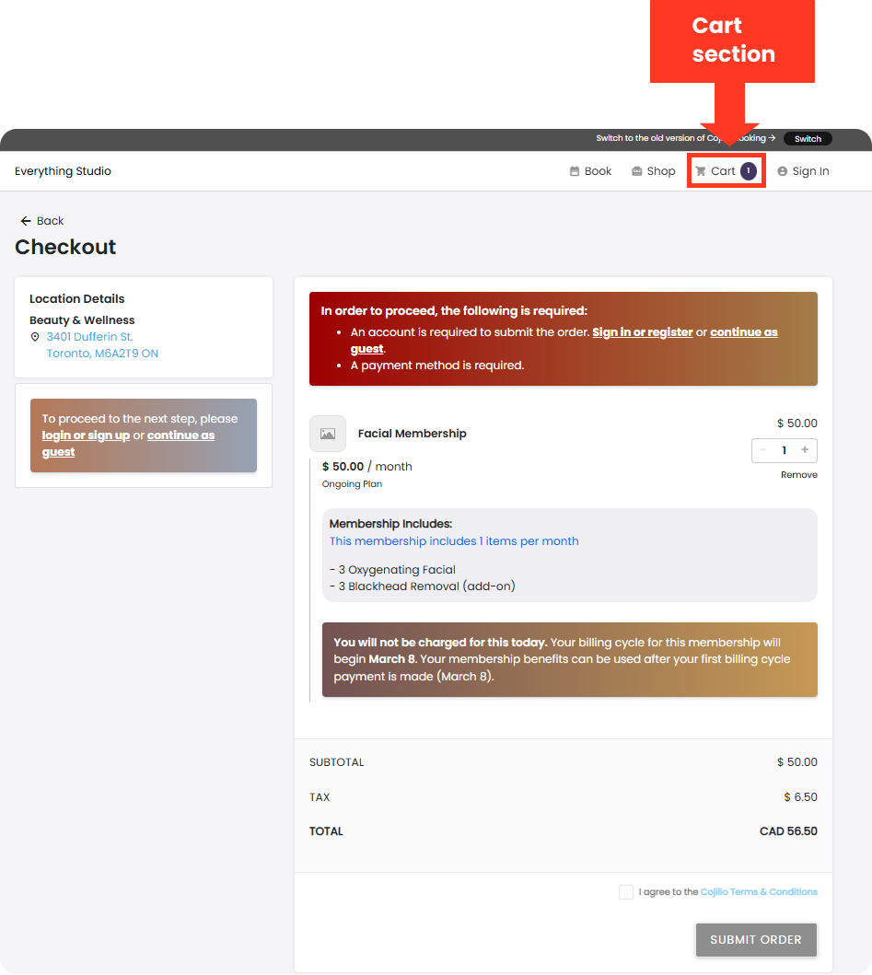This screenshot has height=975, width=872.
Task: Click the calendar icon beside Book
Action: click(x=575, y=171)
